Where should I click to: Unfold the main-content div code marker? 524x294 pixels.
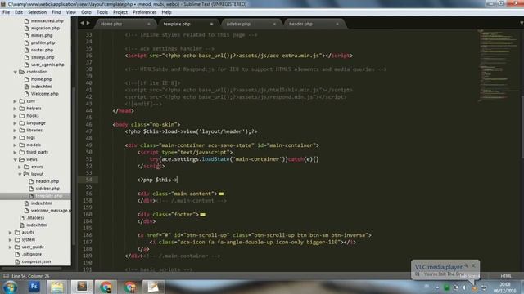pos(221,194)
